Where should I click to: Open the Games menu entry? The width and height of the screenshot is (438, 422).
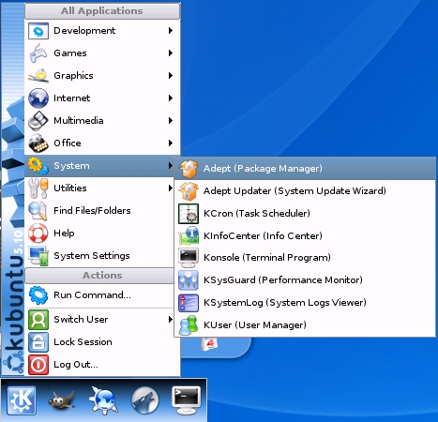(x=102, y=53)
